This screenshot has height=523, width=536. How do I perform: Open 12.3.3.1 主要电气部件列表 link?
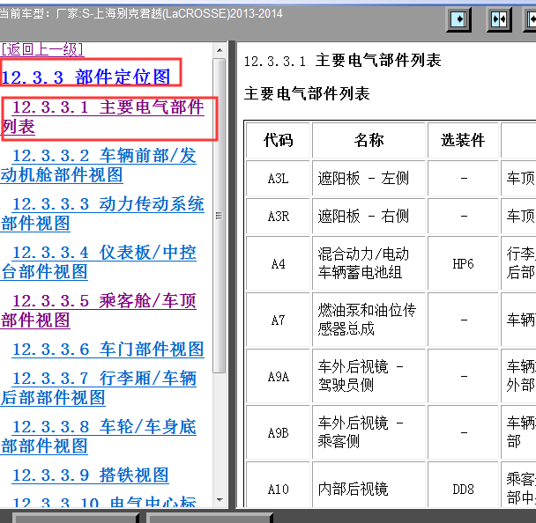coord(102,117)
